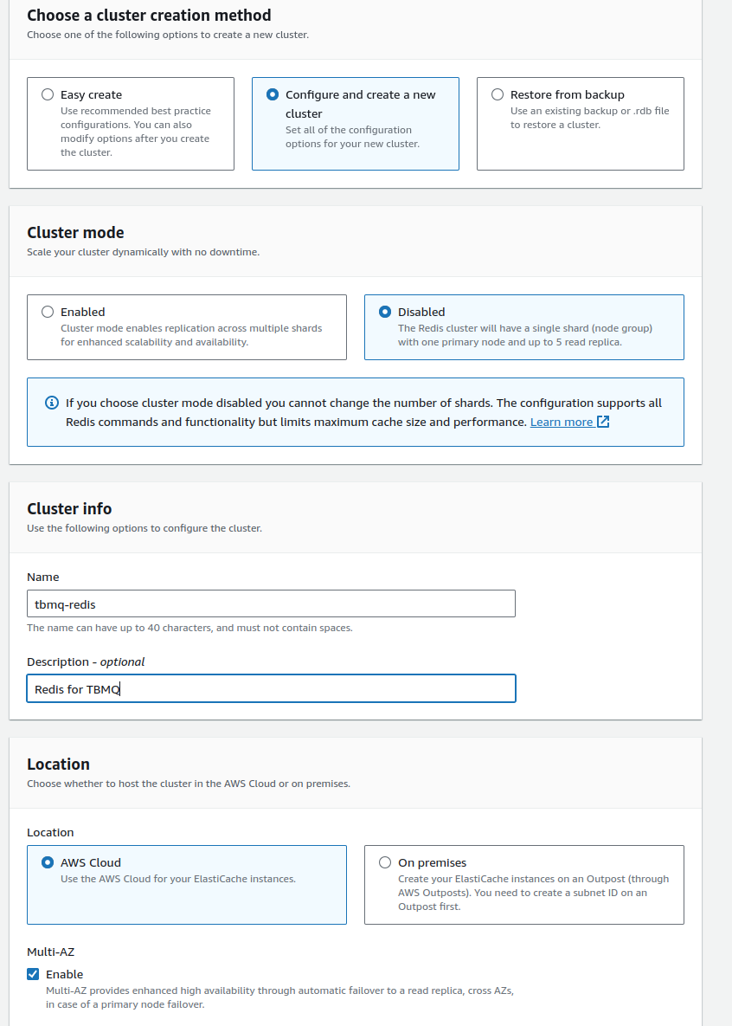732x1026 pixels.
Task: Choose the On premises location radio button
Action: click(385, 862)
